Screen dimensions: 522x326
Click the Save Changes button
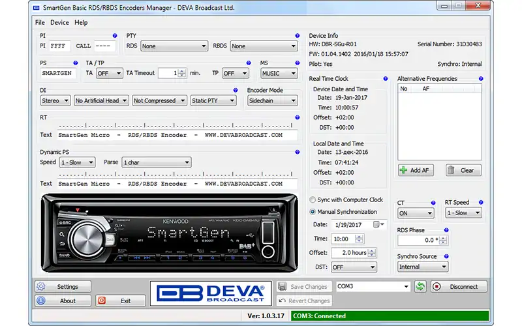tap(304, 286)
